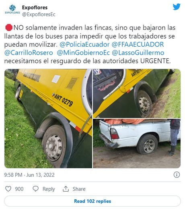The width and height of the screenshot is (185, 209).
Task: Open the white pickup truck photo
Action: pyautogui.click(x=137, y=143)
